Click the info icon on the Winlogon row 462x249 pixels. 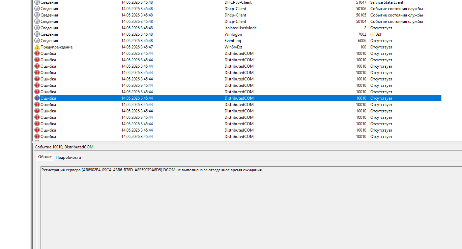click(37, 34)
